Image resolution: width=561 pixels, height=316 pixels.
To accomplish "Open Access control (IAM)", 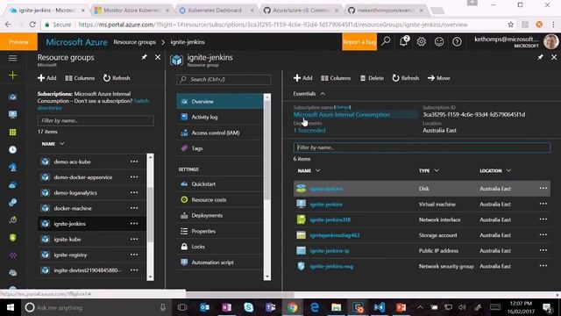I will [x=220, y=133].
